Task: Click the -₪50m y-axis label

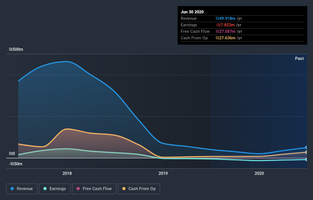Action: pyautogui.click(x=16, y=164)
